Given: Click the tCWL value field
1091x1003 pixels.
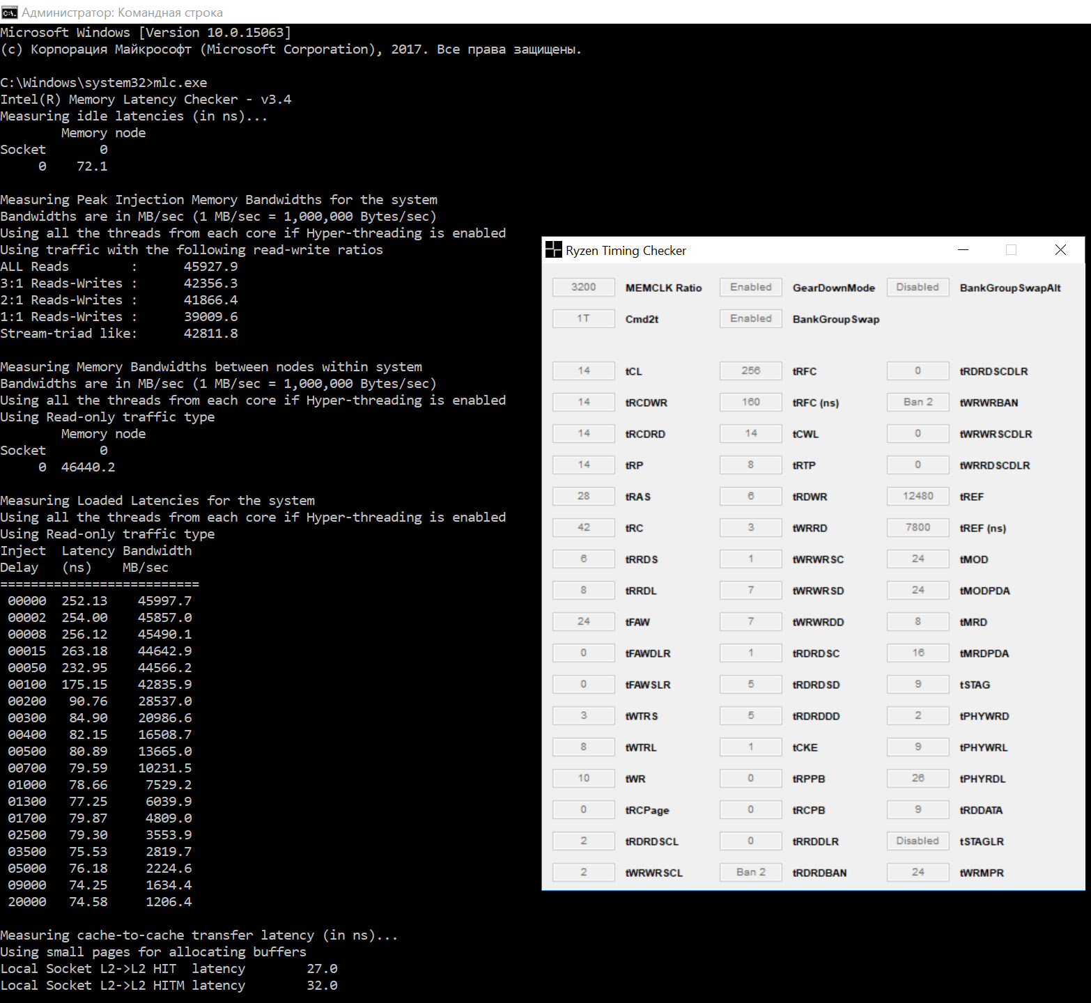Looking at the screenshot, I should [x=751, y=433].
